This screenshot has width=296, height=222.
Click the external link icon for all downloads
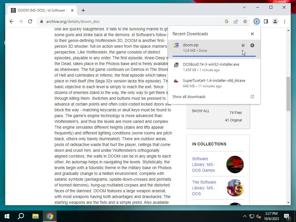coord(252,97)
